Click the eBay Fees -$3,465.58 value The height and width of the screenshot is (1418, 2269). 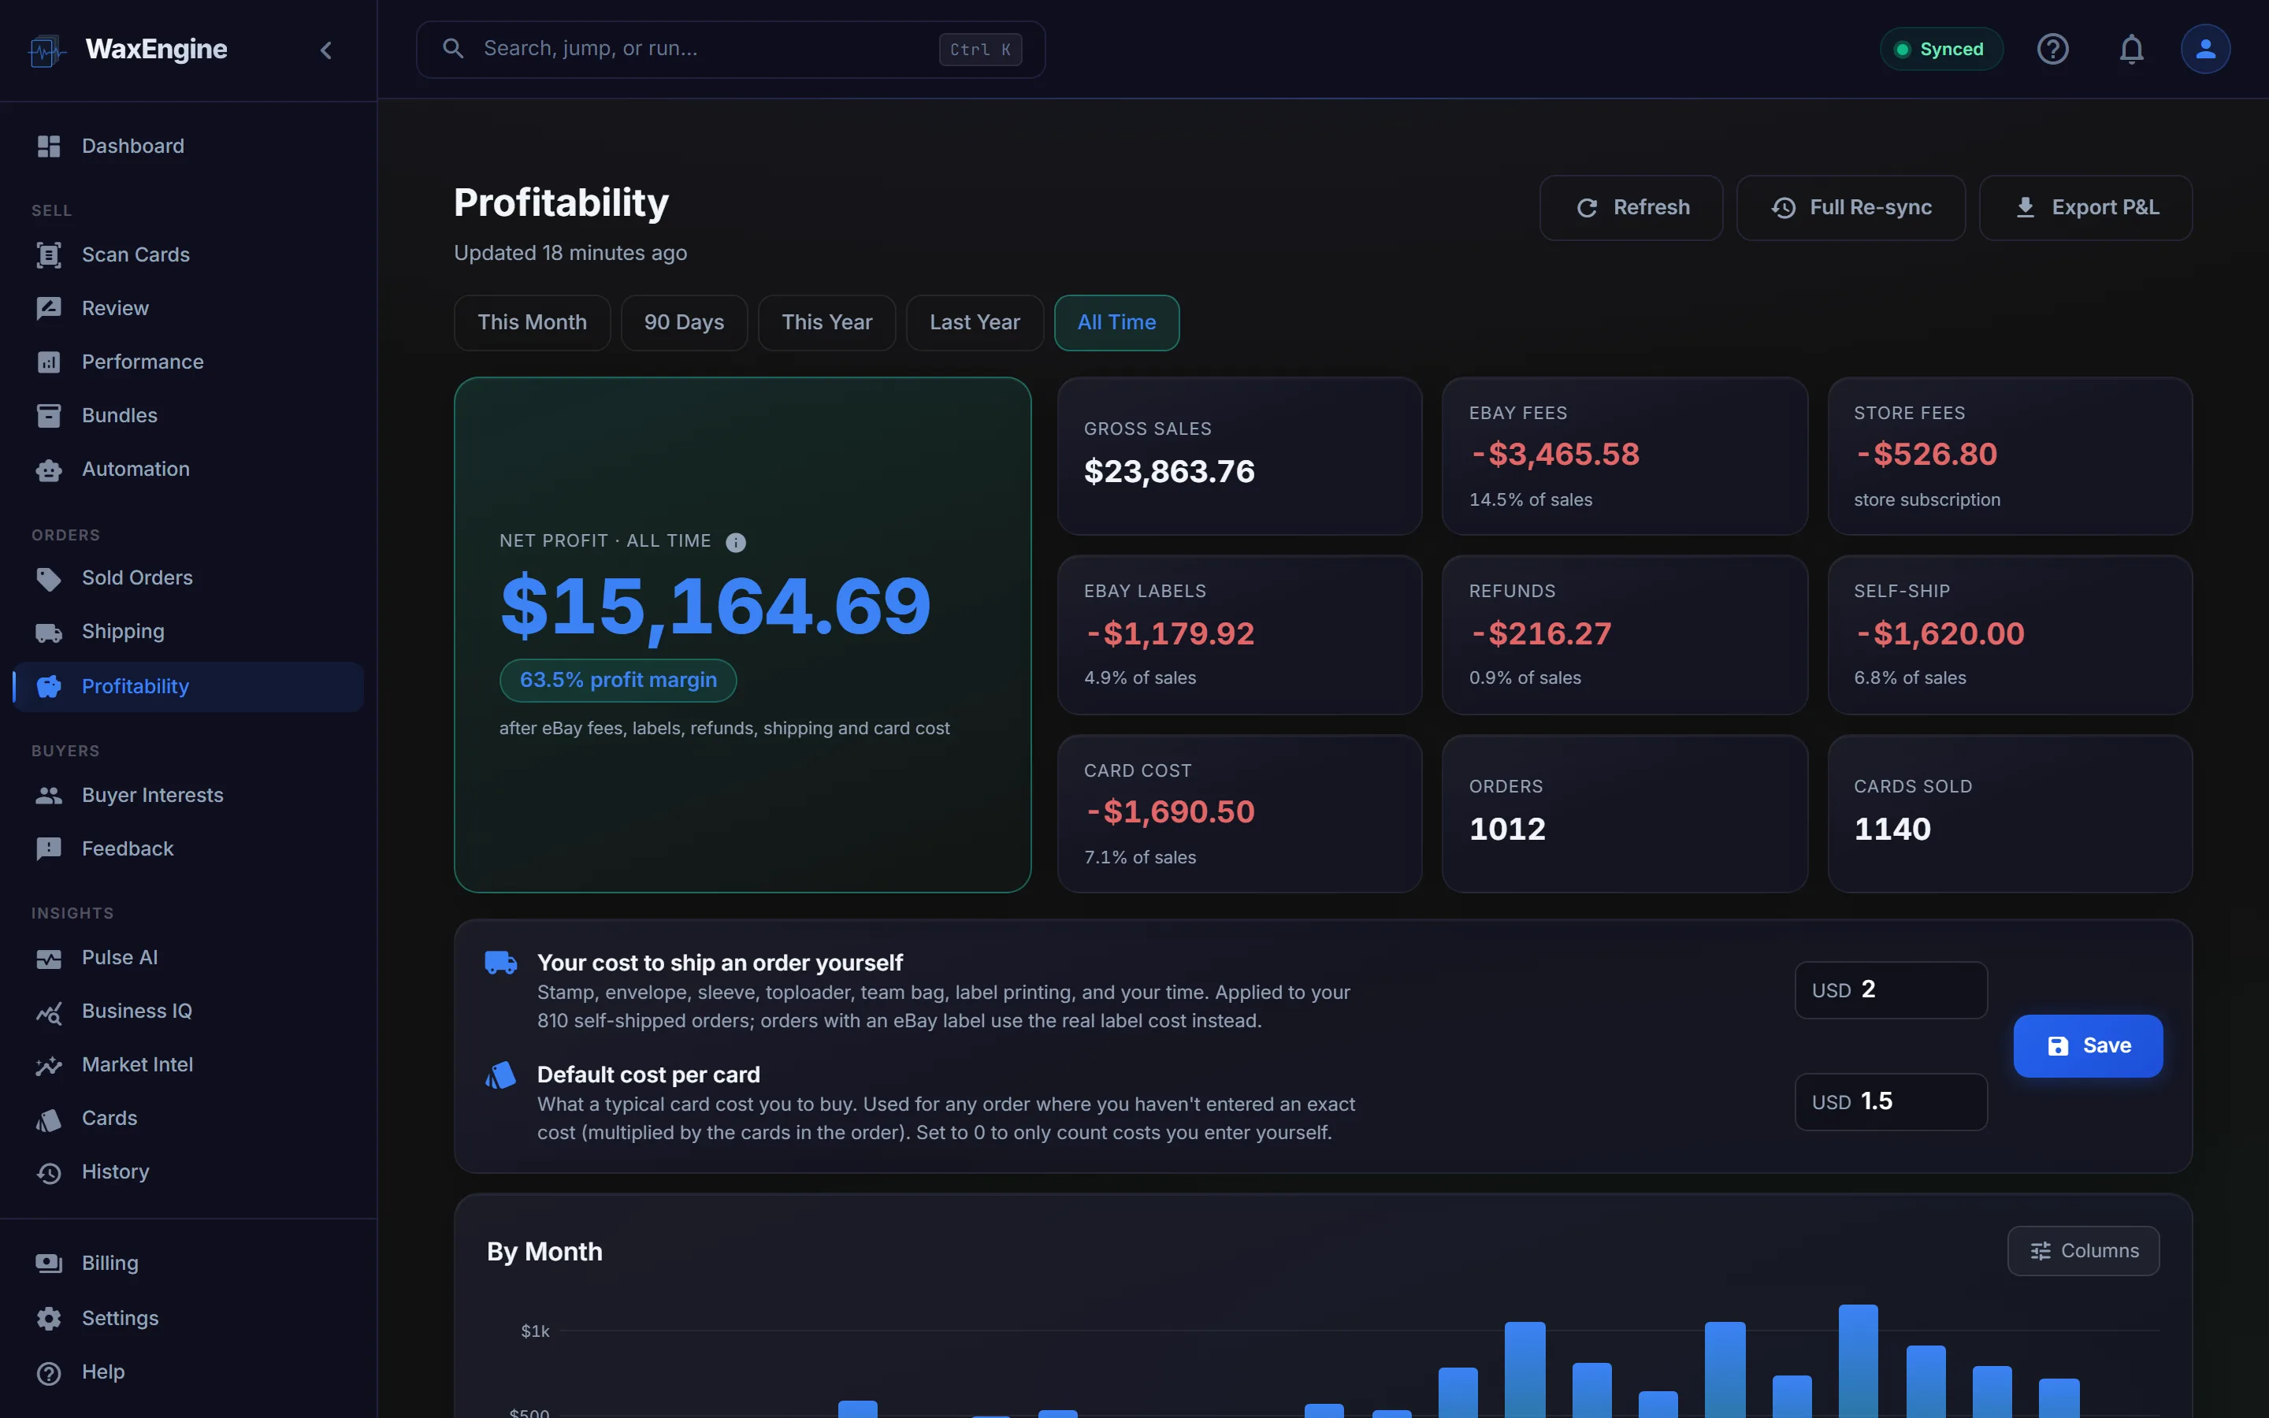pos(1554,455)
